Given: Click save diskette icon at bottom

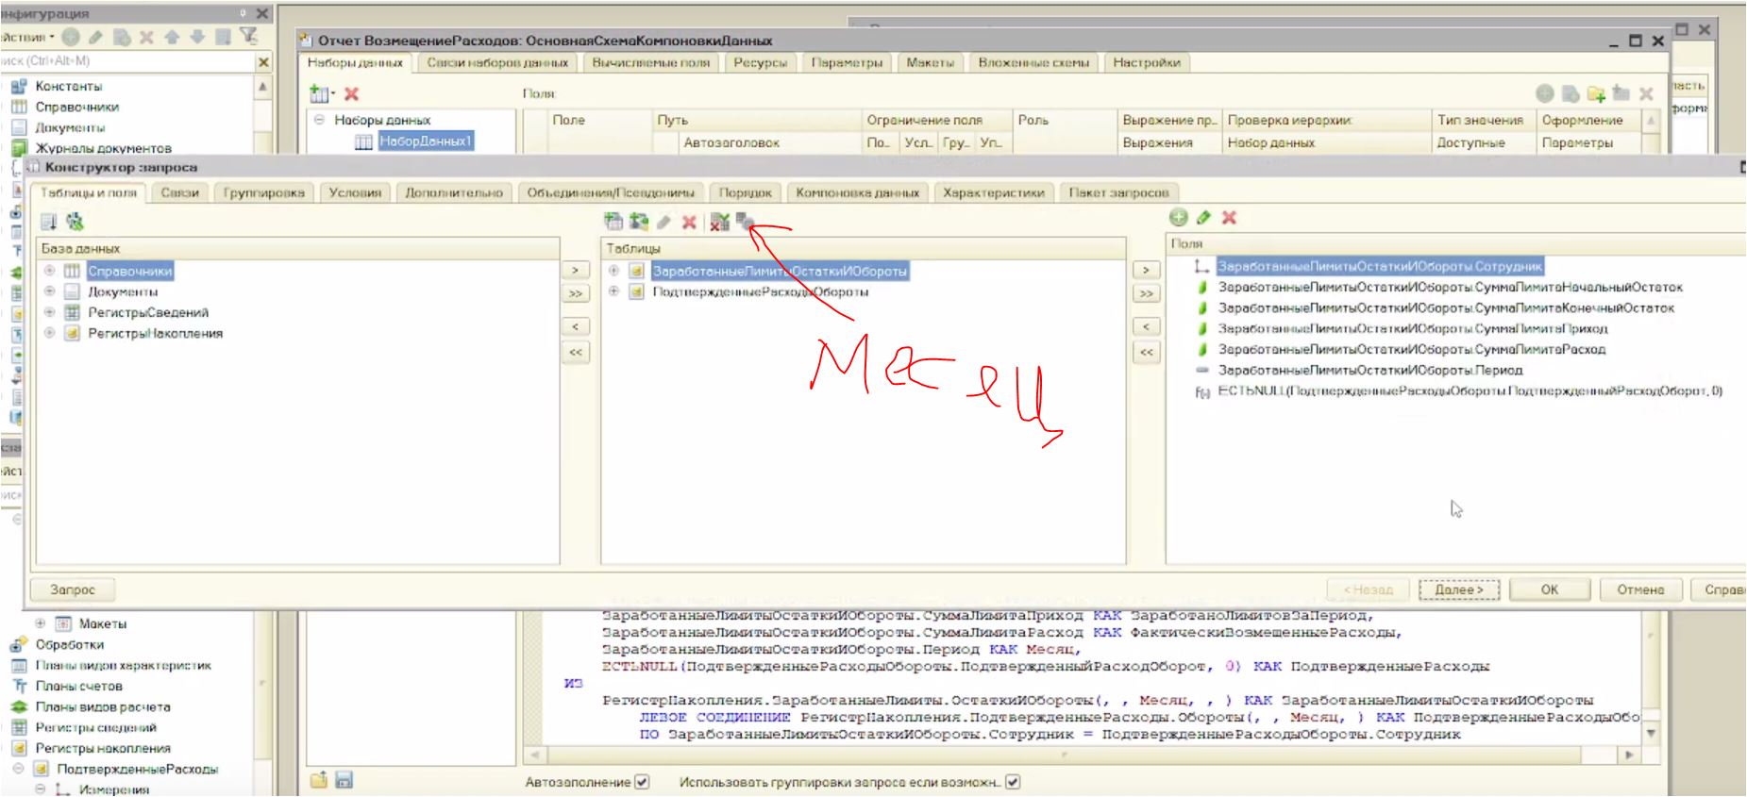Looking at the screenshot, I should [344, 780].
